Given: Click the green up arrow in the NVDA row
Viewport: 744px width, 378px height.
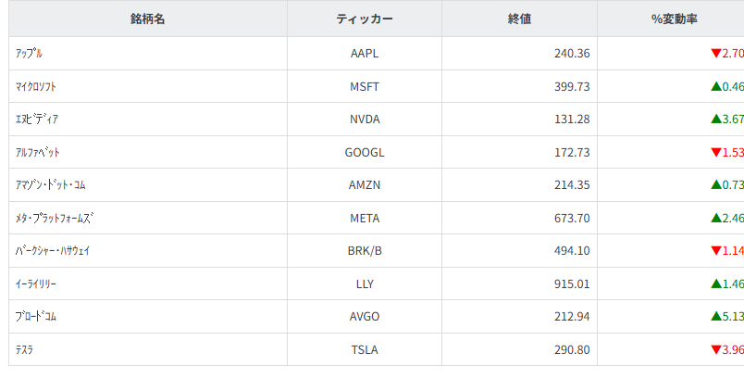Looking at the screenshot, I should pyautogui.click(x=715, y=119).
